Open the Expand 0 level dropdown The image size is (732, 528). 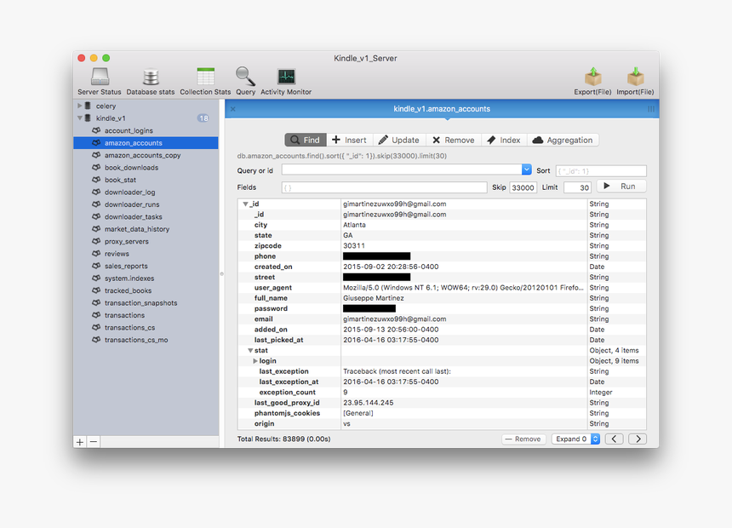point(575,439)
